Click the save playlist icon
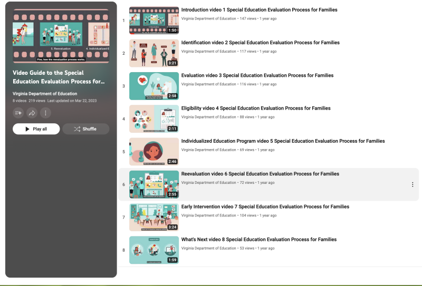The height and width of the screenshot is (286, 422). tap(18, 113)
